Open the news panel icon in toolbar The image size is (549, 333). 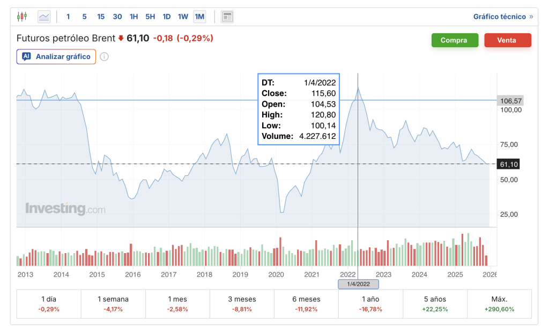click(227, 17)
